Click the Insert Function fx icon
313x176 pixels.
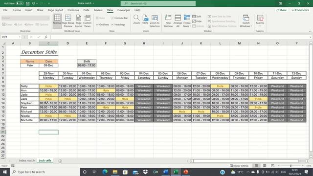[x=46, y=37]
